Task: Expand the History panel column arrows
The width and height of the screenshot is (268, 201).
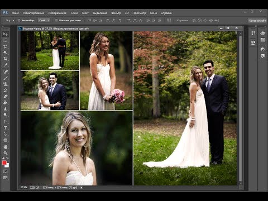Action: pos(255,26)
